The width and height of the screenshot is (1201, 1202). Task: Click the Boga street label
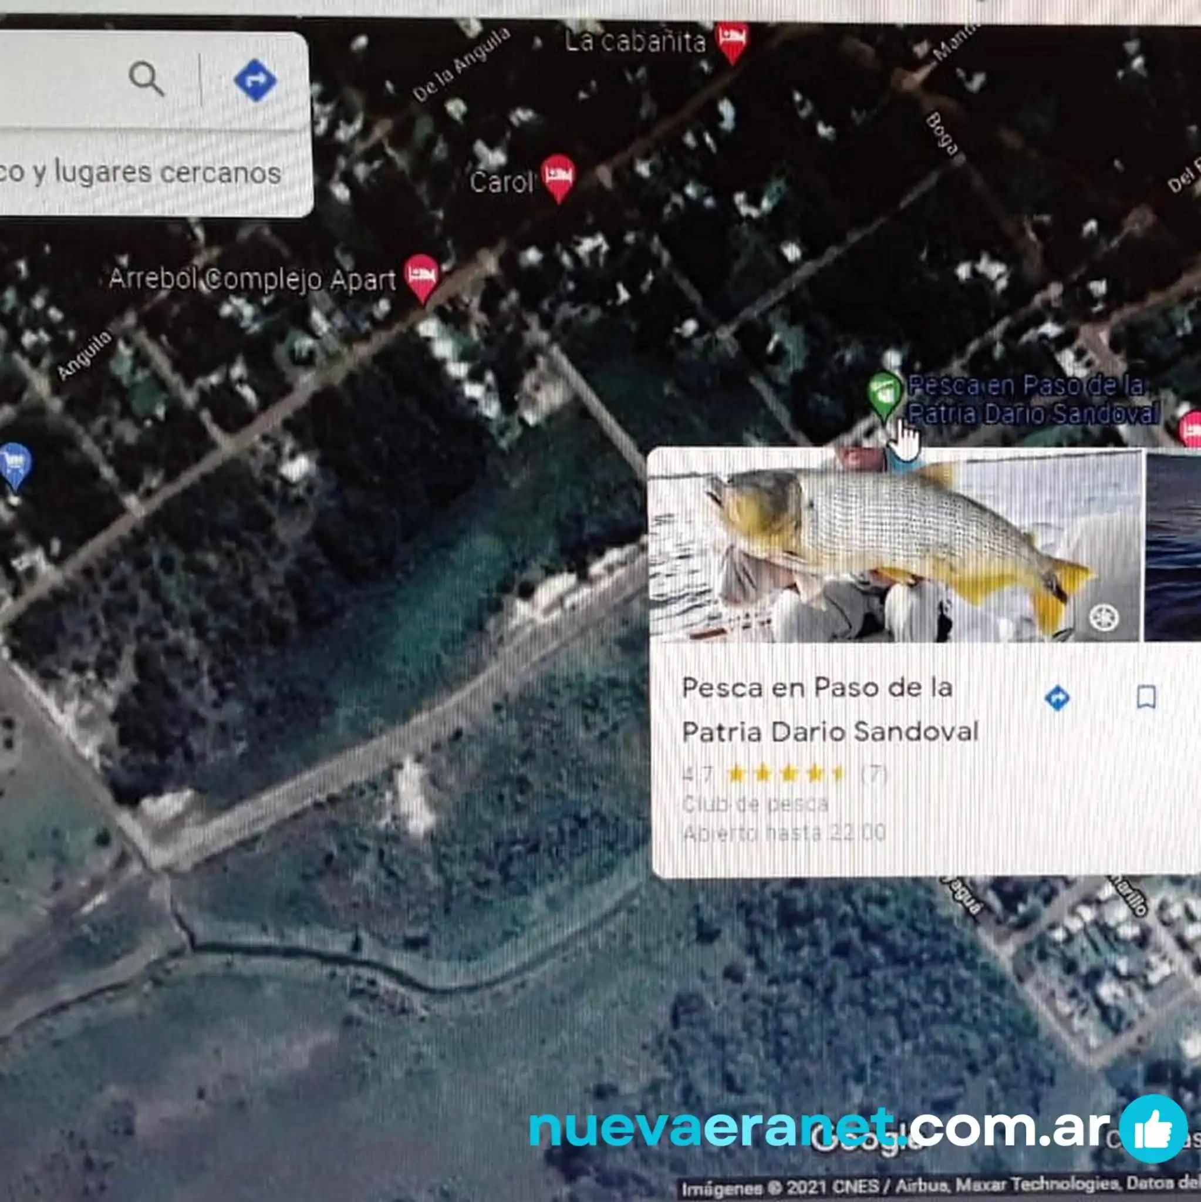[x=941, y=134]
